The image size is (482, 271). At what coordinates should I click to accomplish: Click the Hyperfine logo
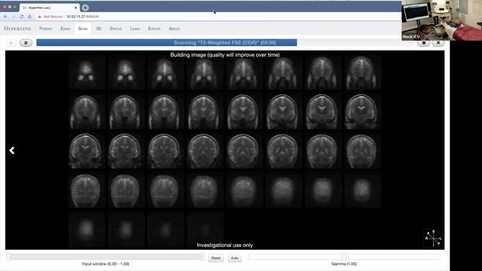tap(17, 29)
